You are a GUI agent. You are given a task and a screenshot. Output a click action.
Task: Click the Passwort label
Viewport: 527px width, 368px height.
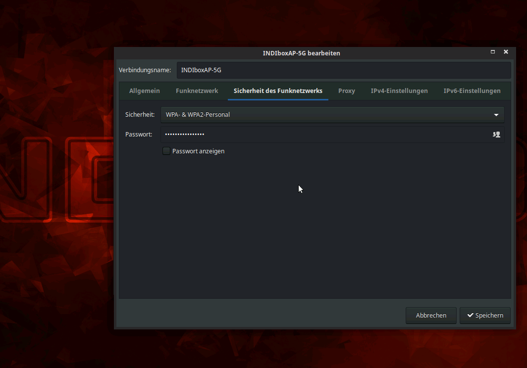[x=139, y=135]
